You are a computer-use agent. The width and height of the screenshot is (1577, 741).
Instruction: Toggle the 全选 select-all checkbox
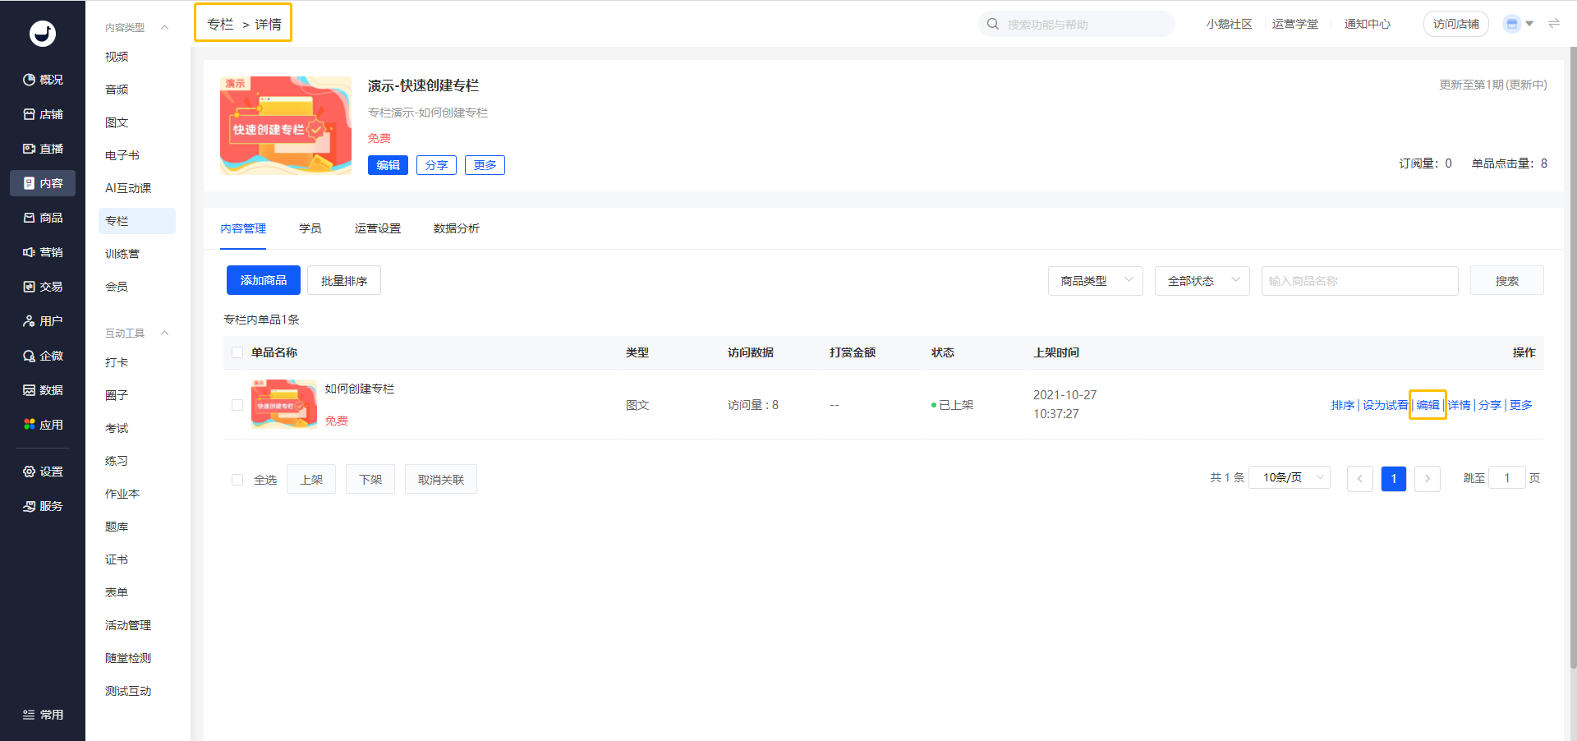coord(237,480)
